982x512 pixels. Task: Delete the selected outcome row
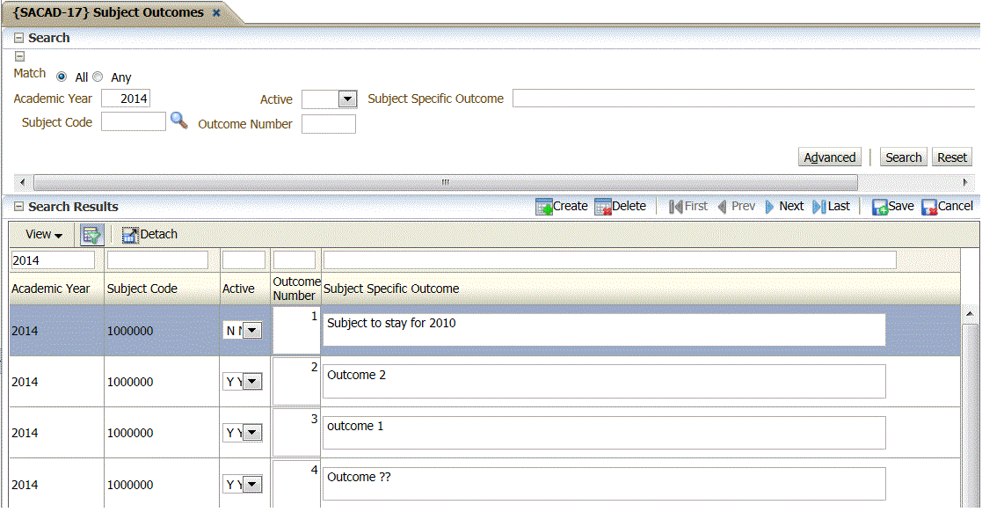(x=621, y=206)
